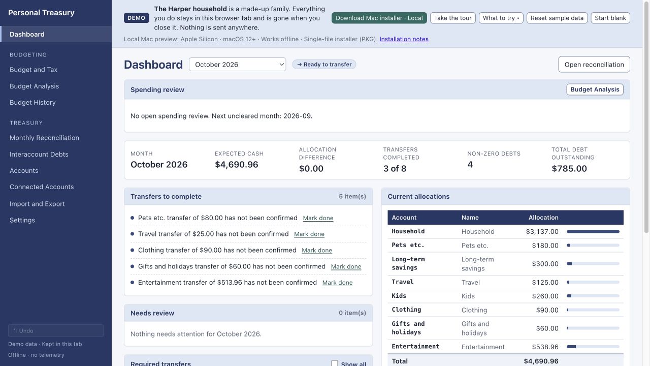Click the Household allocation bar
Screen dimensions: 650x366
[x=593, y=231]
